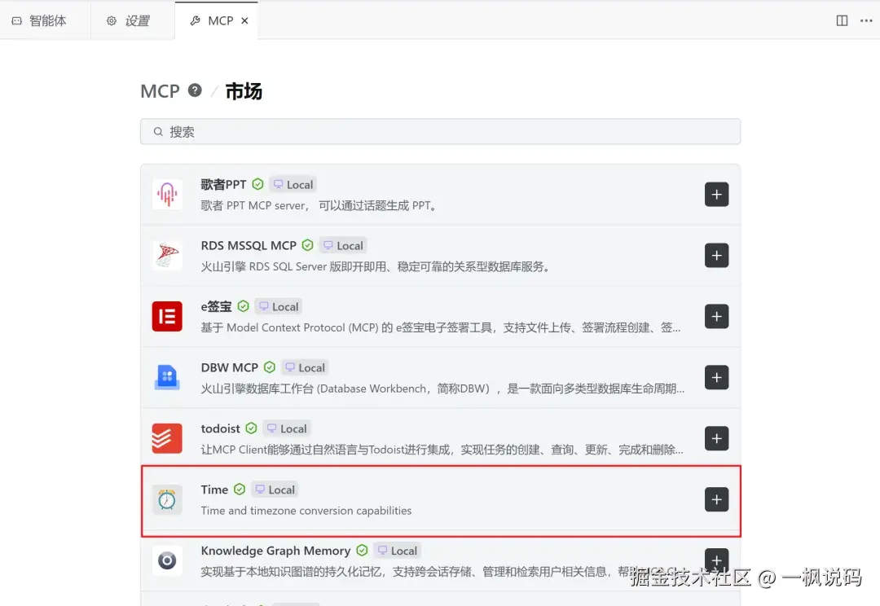The width and height of the screenshot is (880, 606).
Task: Click the Local tag on Time
Action: tap(275, 490)
